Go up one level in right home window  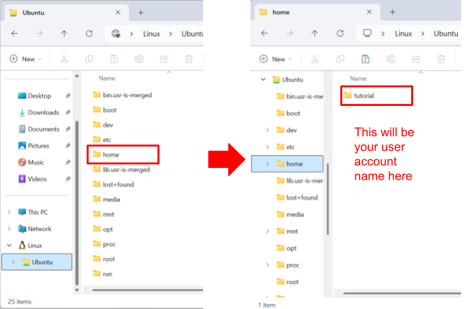pos(315,33)
